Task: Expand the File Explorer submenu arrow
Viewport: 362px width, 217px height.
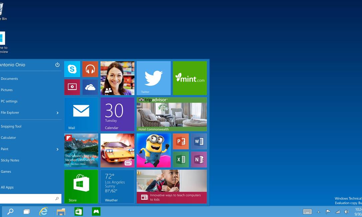Action: [57, 113]
